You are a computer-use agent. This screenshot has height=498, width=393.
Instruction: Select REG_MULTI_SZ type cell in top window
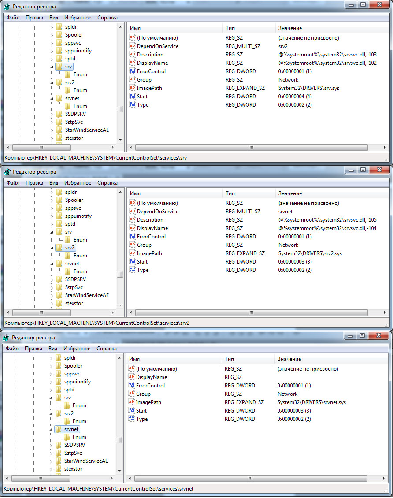(x=243, y=46)
